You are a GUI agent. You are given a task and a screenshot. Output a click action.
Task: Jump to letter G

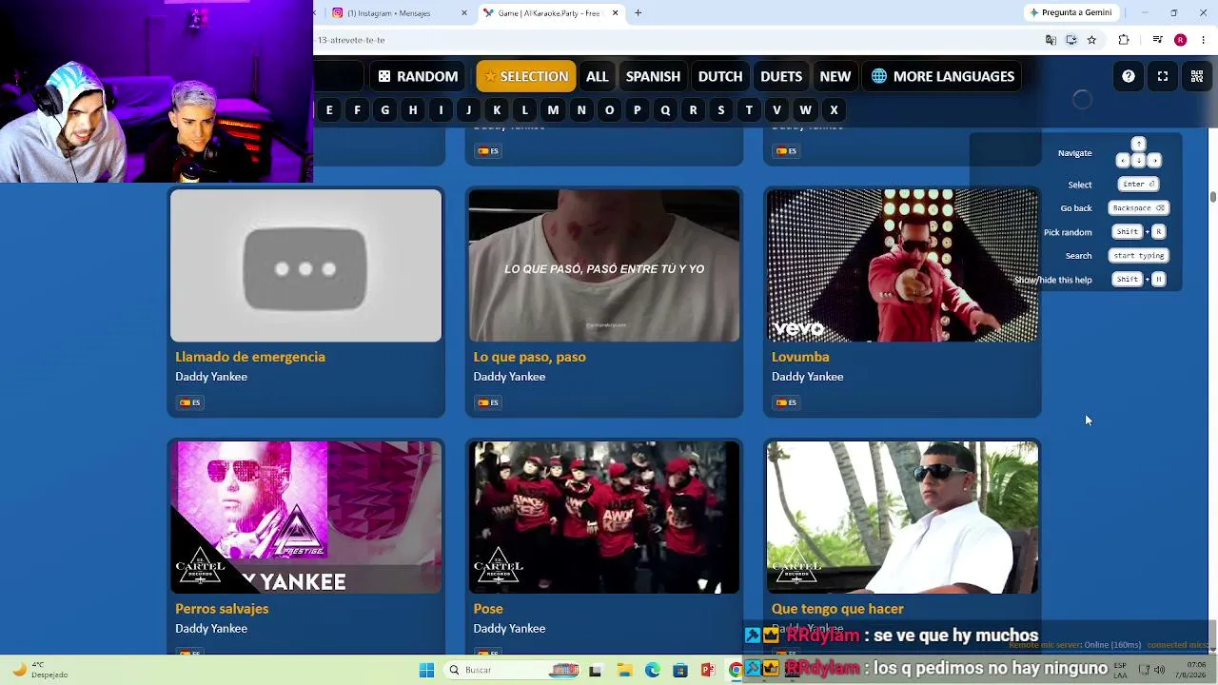tap(384, 110)
